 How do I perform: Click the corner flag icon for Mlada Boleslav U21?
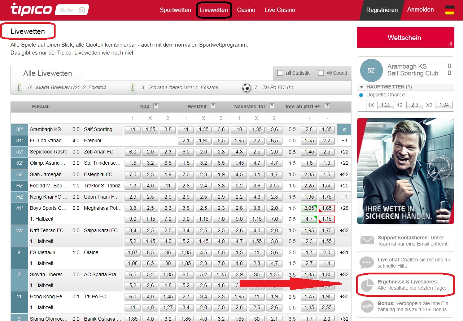click(x=19, y=87)
